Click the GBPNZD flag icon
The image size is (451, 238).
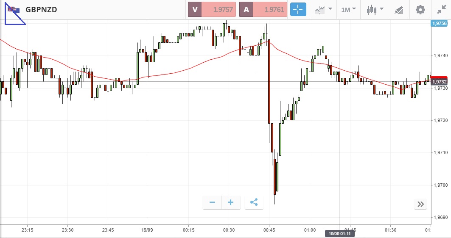14,9
